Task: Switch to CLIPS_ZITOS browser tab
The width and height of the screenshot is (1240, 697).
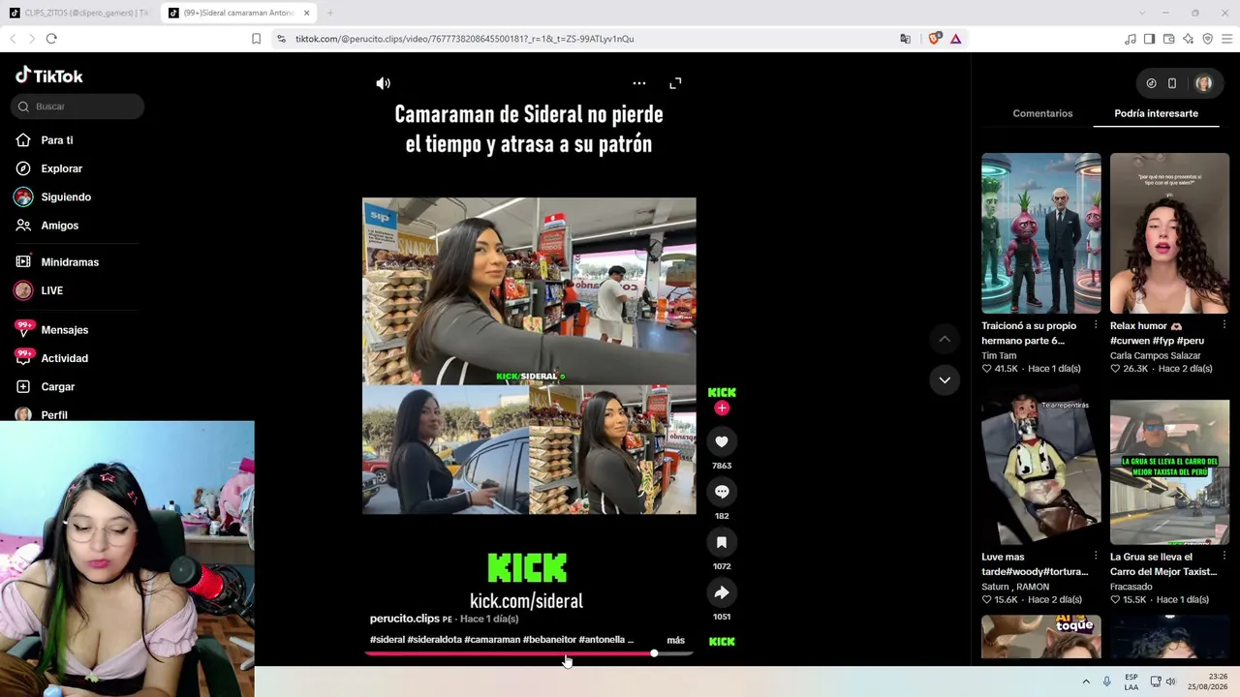Action: click(x=79, y=13)
